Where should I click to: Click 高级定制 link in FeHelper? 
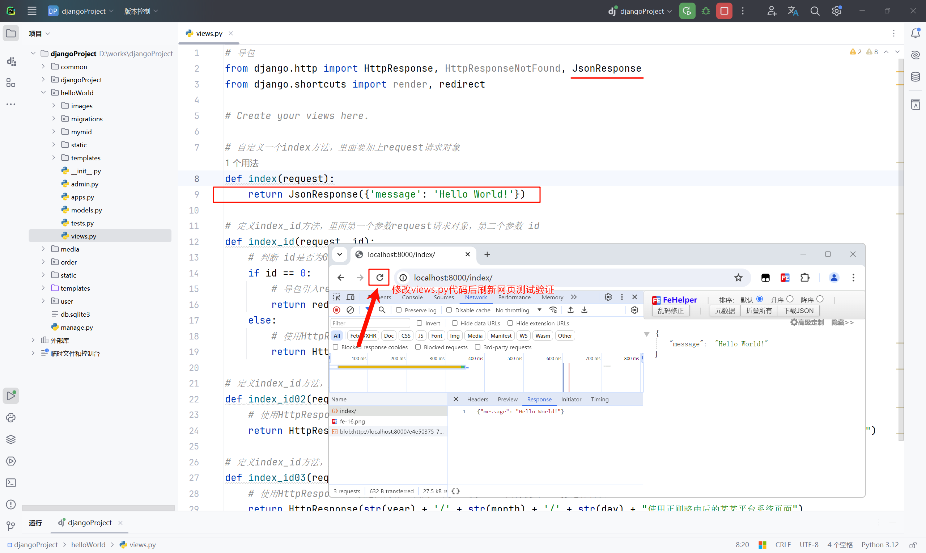[807, 322]
